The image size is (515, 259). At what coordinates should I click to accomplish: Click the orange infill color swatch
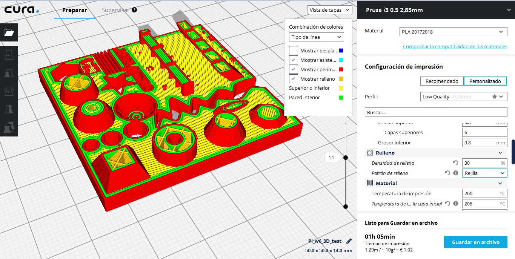click(x=341, y=79)
